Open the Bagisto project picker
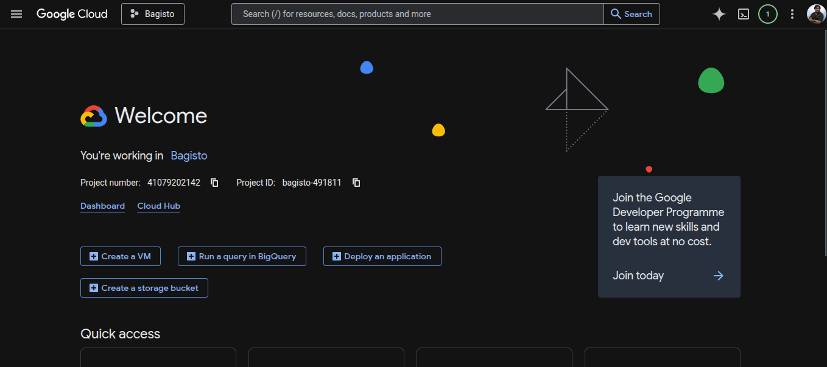Image resolution: width=827 pixels, height=367 pixels. click(x=153, y=14)
